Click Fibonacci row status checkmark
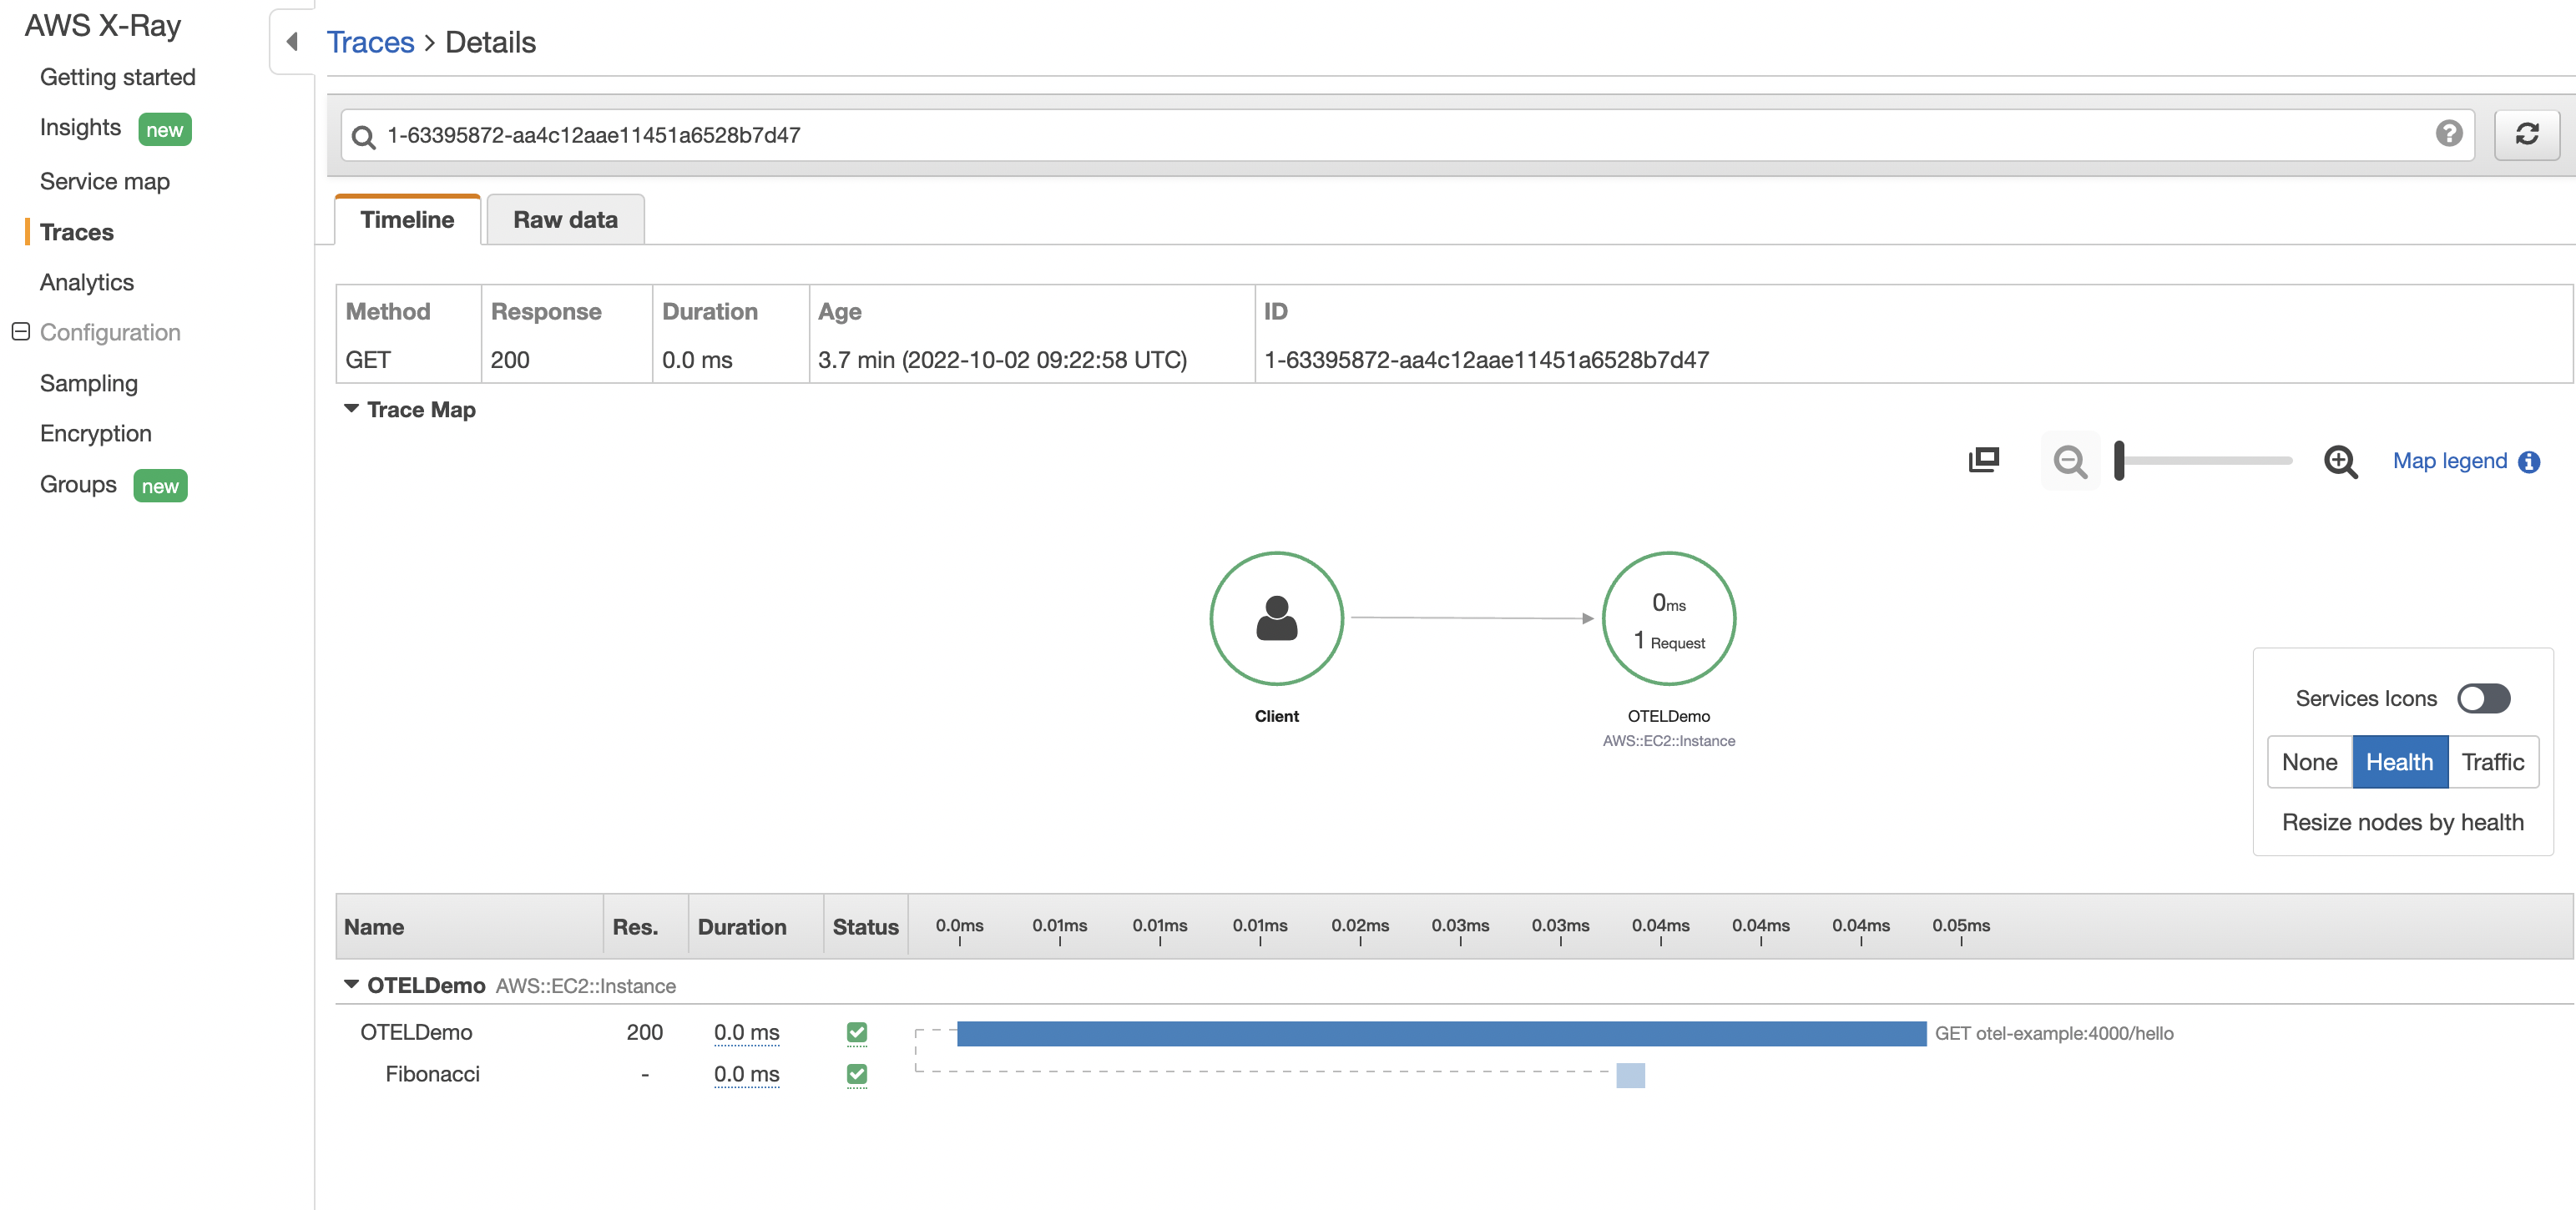 point(857,1074)
